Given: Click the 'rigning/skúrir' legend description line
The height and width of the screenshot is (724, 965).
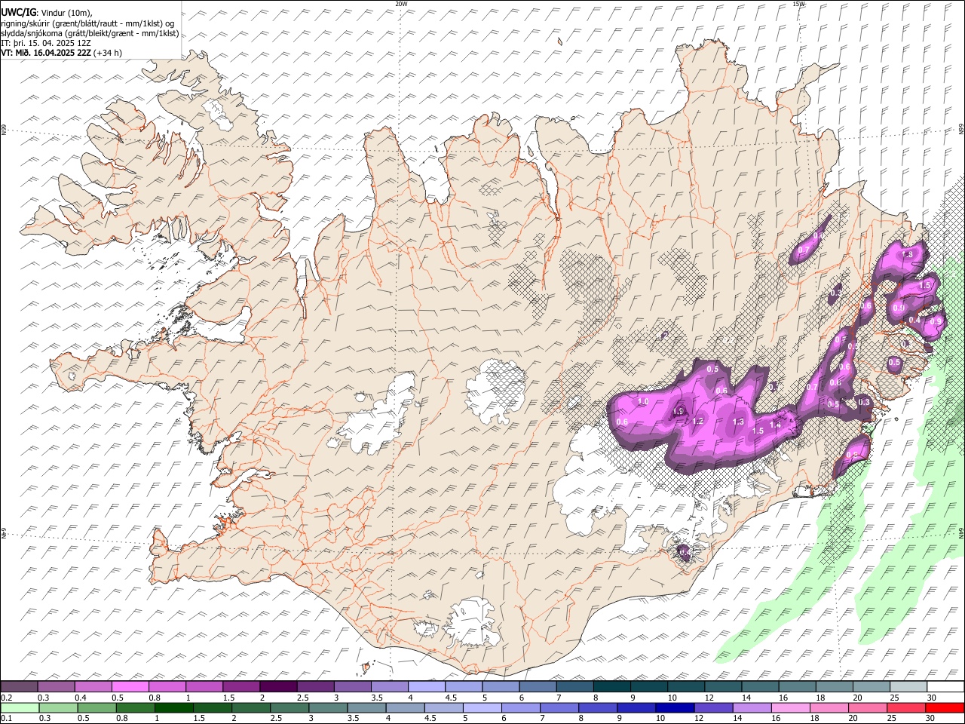Looking at the screenshot, I should (87, 23).
